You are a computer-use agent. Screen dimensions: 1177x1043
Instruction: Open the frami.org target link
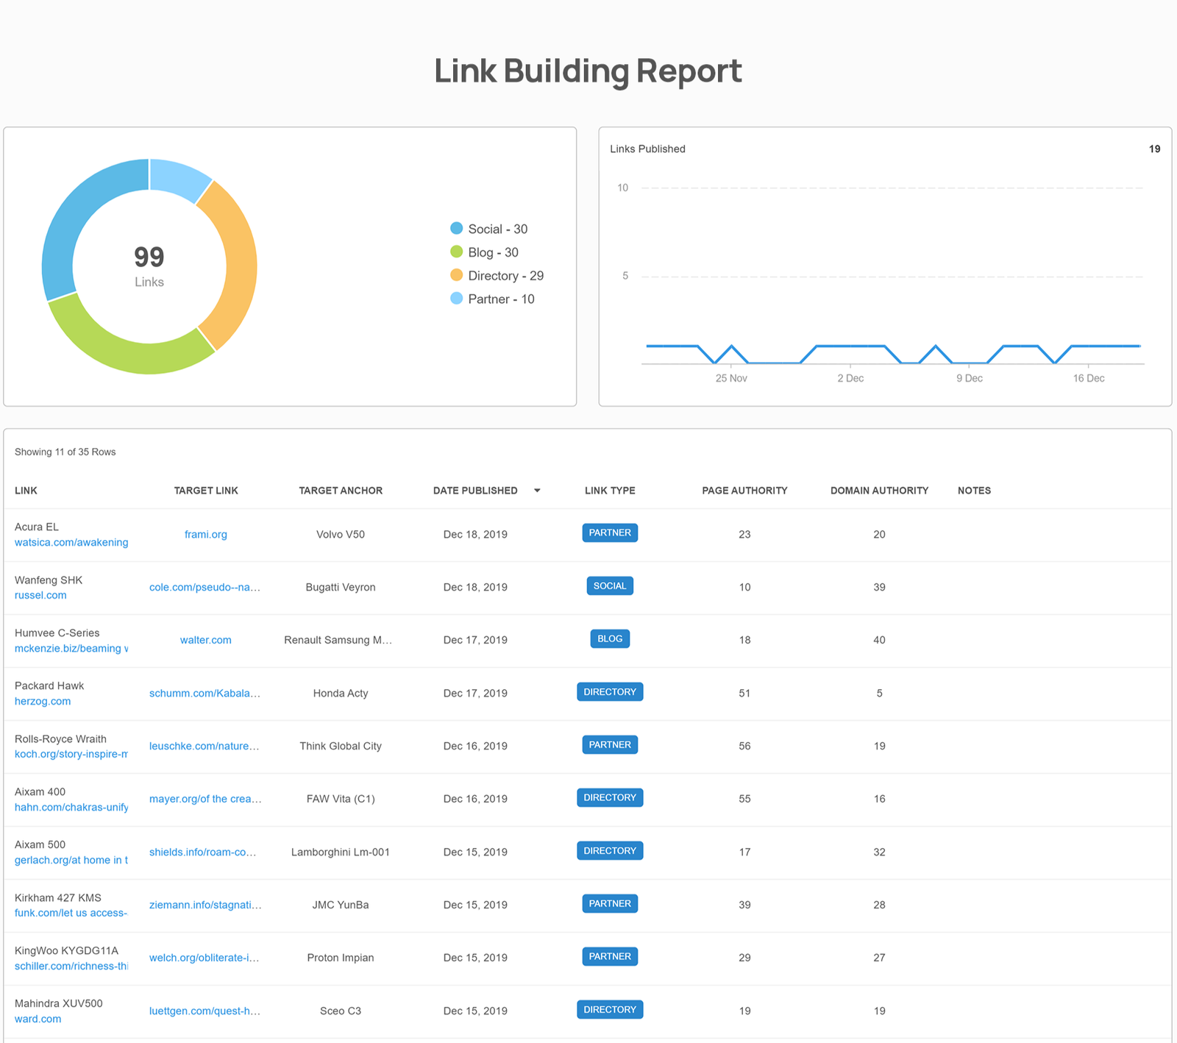point(206,534)
